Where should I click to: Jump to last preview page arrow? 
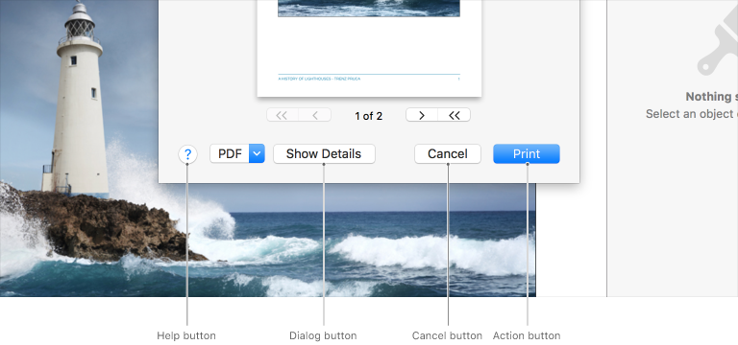pos(455,115)
